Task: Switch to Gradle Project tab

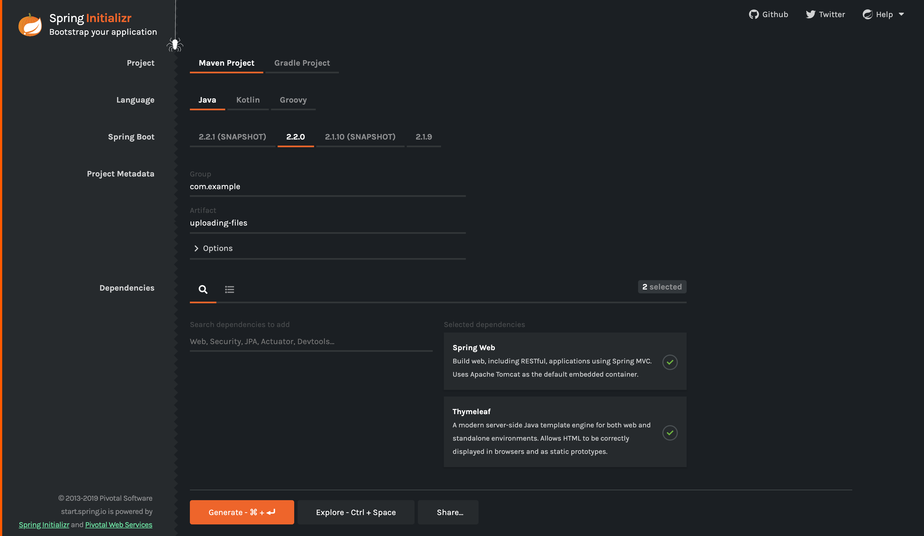Action: tap(302, 63)
